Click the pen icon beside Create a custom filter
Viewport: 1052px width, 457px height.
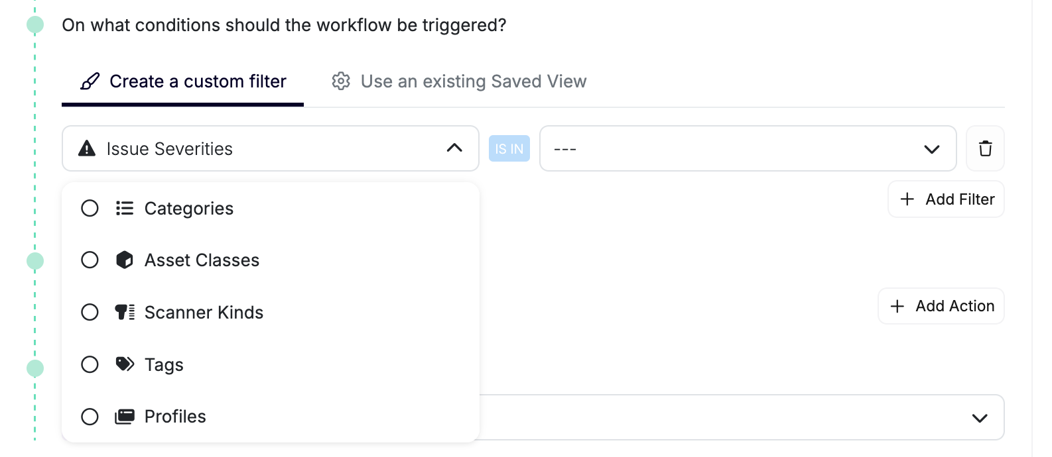click(90, 81)
